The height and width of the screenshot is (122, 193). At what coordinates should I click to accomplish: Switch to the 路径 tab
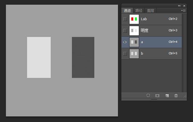click(139, 11)
